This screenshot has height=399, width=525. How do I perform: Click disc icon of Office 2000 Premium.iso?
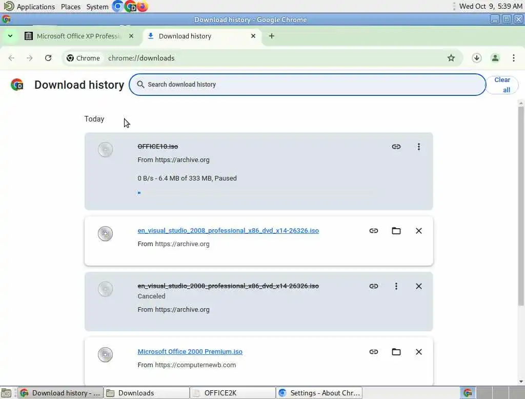(105, 354)
